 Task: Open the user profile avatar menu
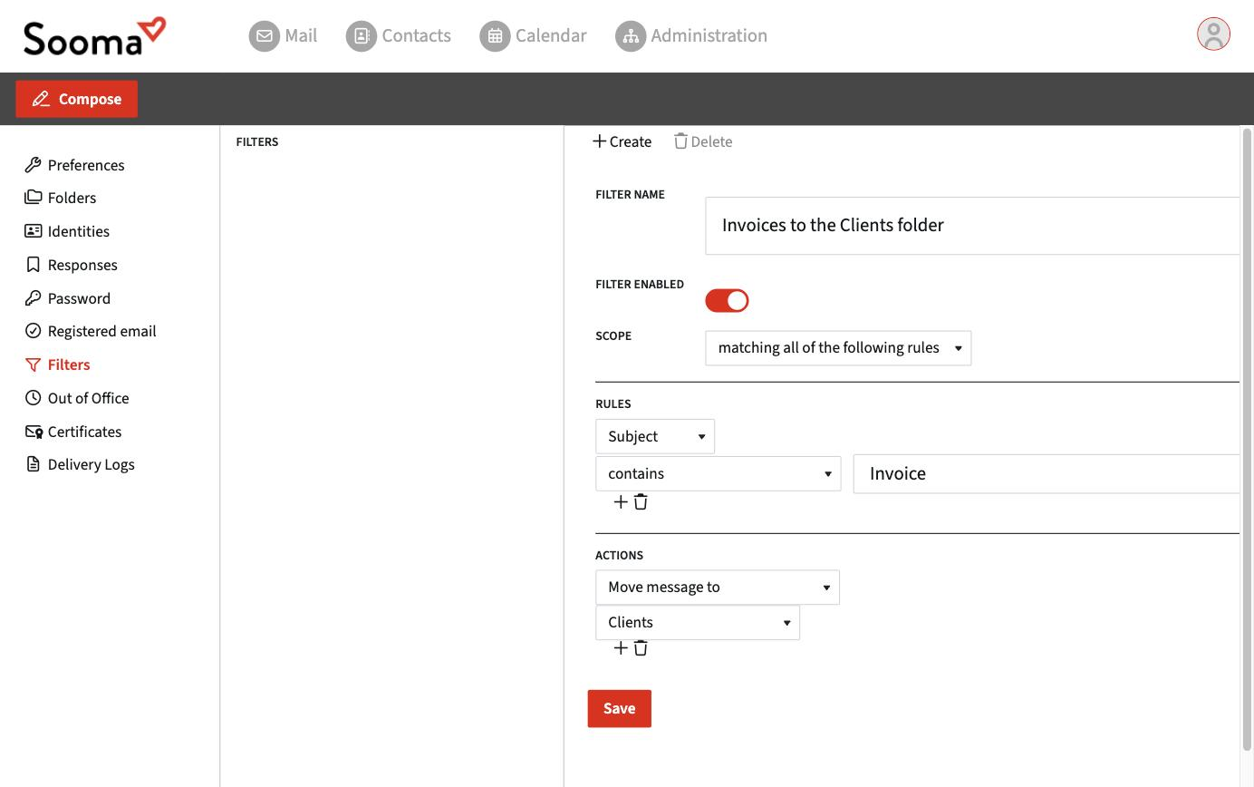(x=1213, y=34)
